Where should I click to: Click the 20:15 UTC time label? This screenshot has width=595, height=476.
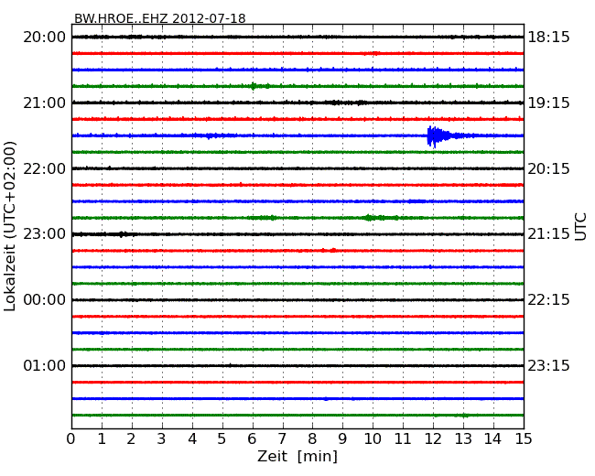[x=548, y=168]
